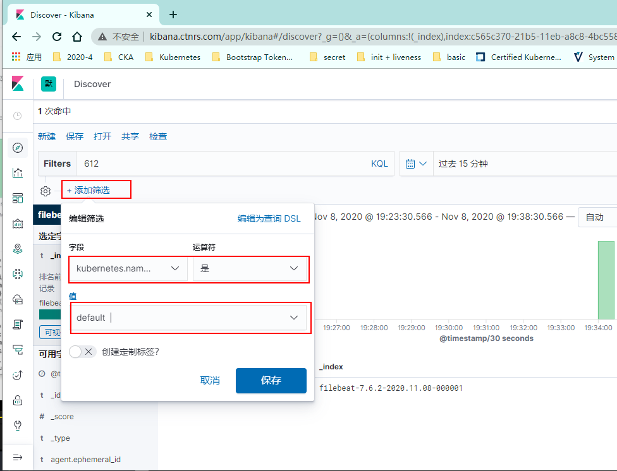Click the _index column header
This screenshot has height=471, width=617.
[x=331, y=366]
